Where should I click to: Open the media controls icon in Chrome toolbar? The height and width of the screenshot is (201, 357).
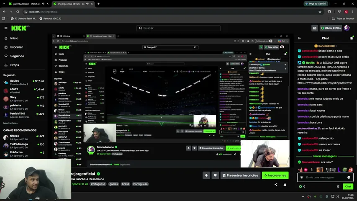(x=339, y=12)
